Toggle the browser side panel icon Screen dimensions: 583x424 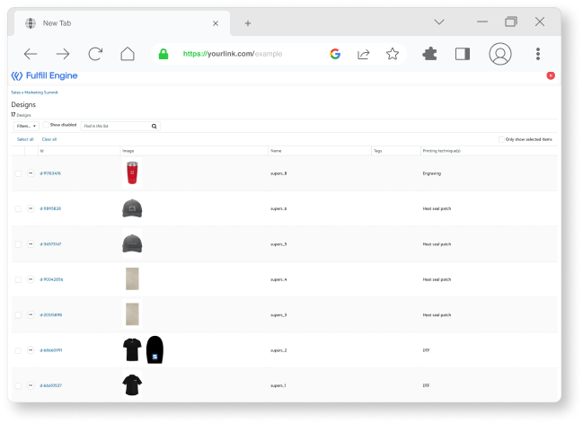click(x=463, y=54)
